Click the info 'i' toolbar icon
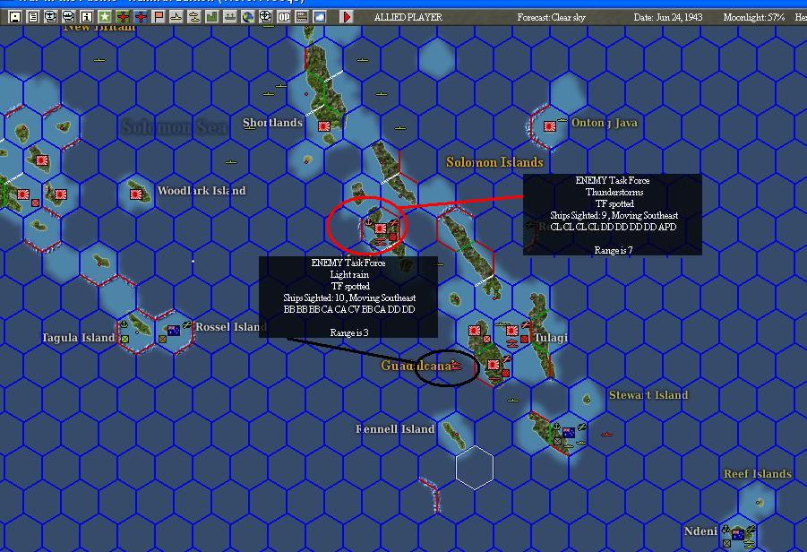The width and height of the screenshot is (807, 552). (87, 17)
